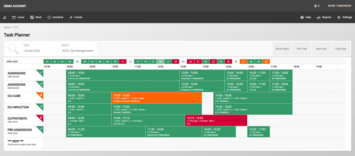Click the red X flag on OUTPATIENTS

41,118
